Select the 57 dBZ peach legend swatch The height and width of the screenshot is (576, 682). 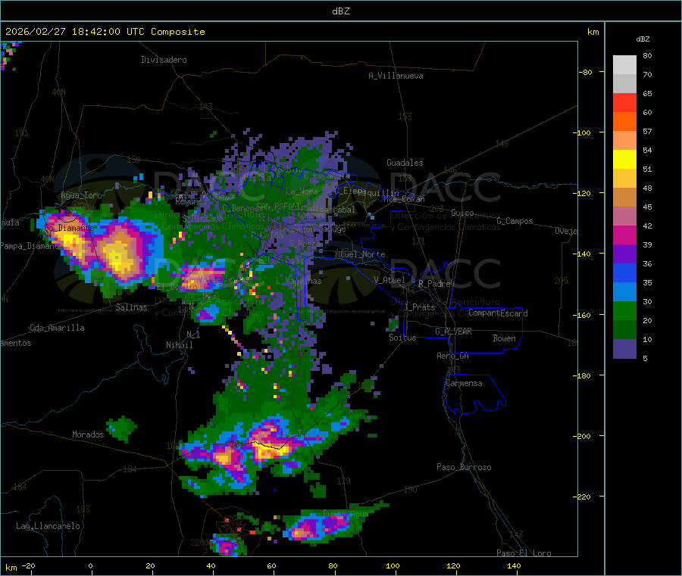[x=624, y=140]
